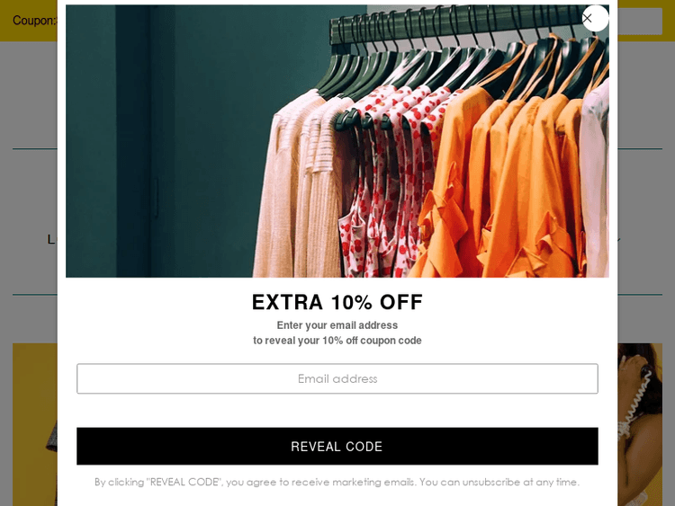Click the gray button in top-right banner
675x506 pixels.
coord(640,21)
